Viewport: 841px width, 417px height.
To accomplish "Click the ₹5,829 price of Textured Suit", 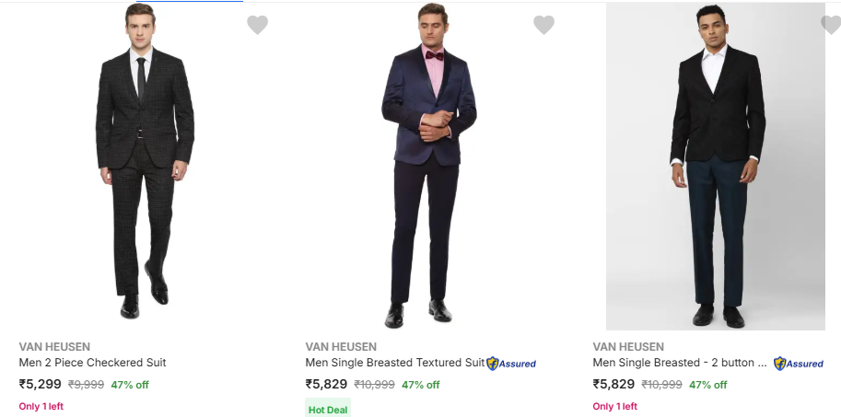I will 326,384.
